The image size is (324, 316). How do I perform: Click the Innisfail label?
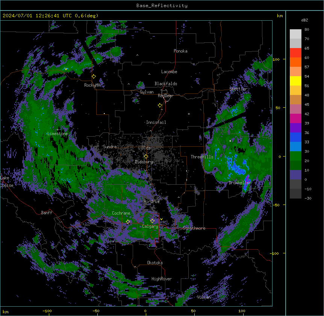(156, 122)
